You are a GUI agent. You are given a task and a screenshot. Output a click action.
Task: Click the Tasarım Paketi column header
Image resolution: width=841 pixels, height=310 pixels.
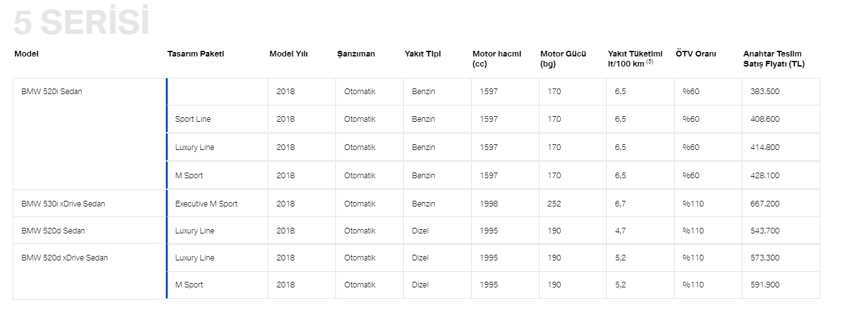[195, 54]
